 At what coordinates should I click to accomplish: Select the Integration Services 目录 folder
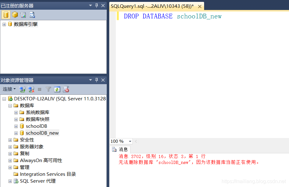pyautogui.click(x=48, y=174)
